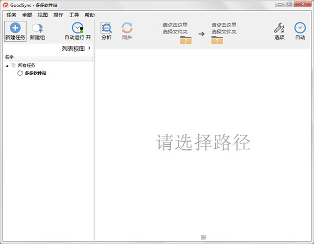Open the 帮助 menu

tap(89, 15)
